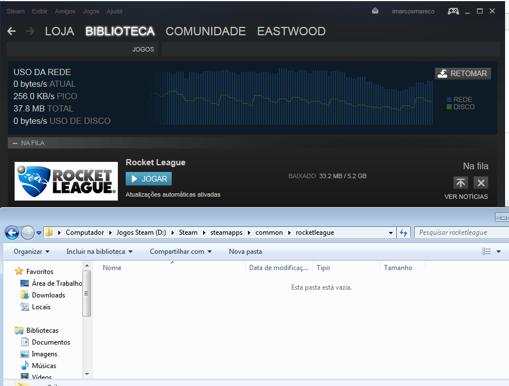Resume downloads with RETOMAR button
Image resolution: width=509 pixels, height=386 pixels.
click(463, 73)
